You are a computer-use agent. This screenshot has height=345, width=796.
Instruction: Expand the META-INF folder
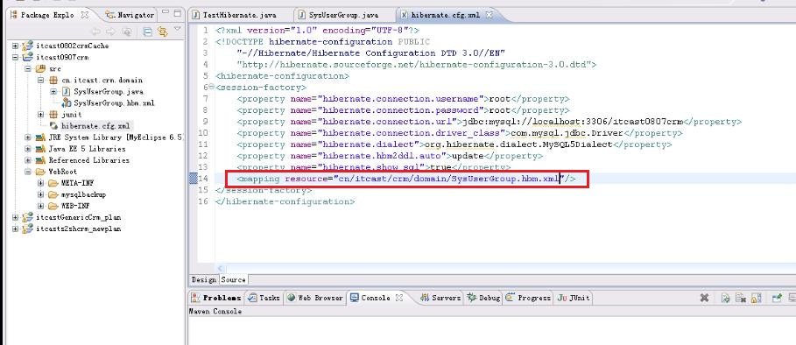click(40, 183)
